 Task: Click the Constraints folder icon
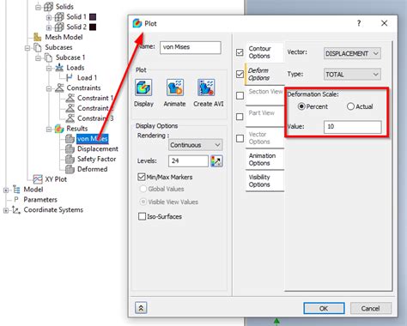point(59,88)
